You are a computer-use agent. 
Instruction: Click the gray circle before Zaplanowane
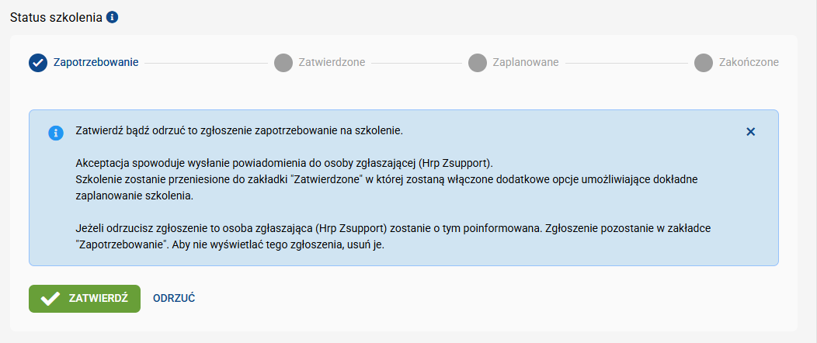pyautogui.click(x=478, y=62)
